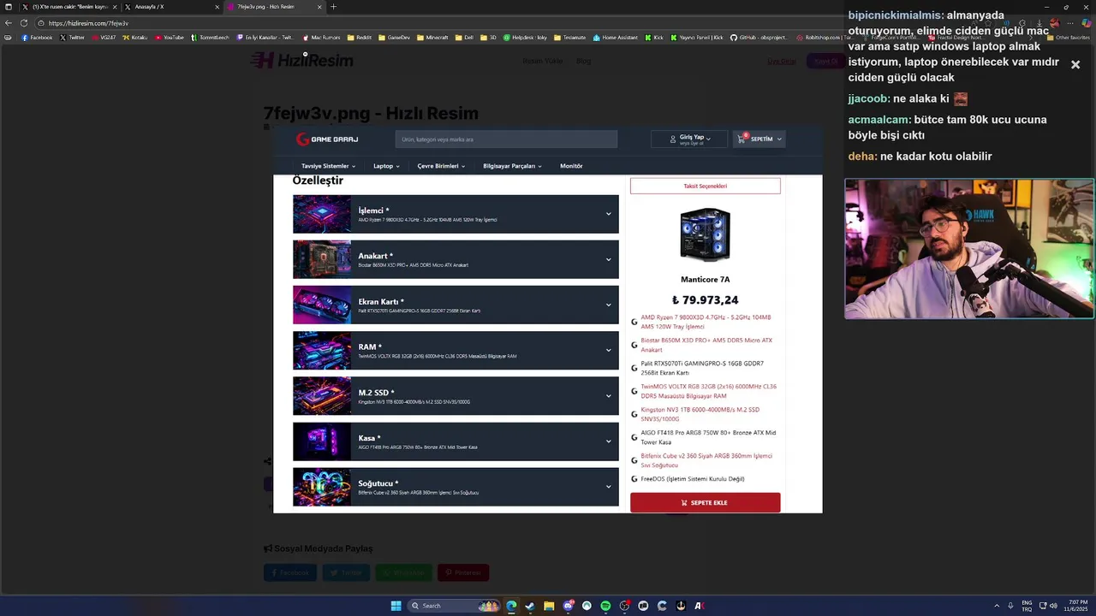
Task: Click the Manticore 7A product image
Action: tap(706, 234)
